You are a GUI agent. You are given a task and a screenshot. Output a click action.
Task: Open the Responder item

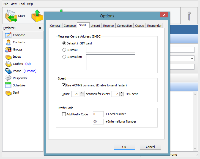[x=20, y=78]
